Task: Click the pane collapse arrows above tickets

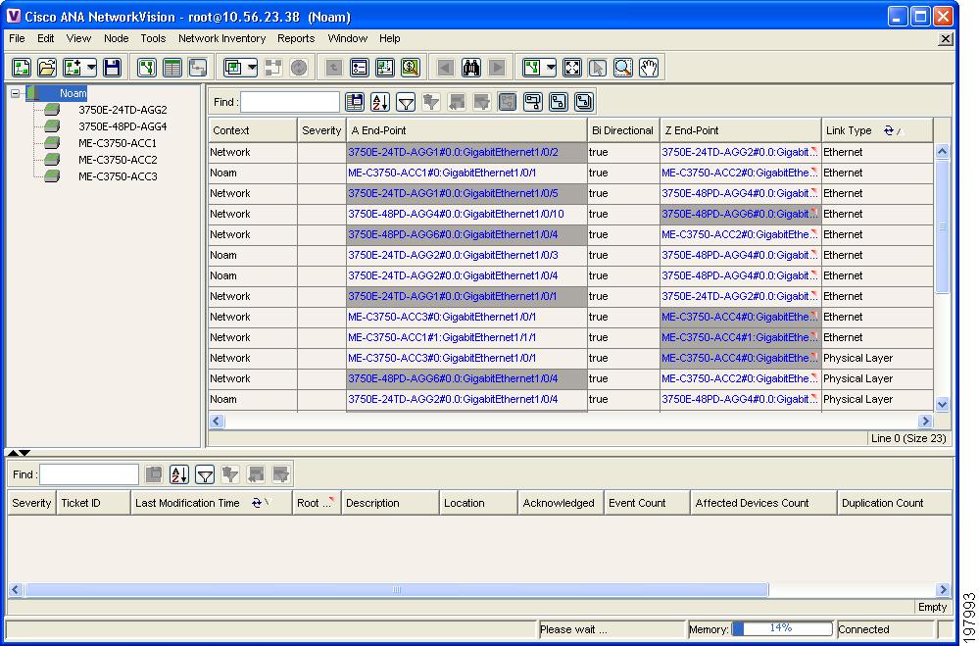Action: [18, 452]
